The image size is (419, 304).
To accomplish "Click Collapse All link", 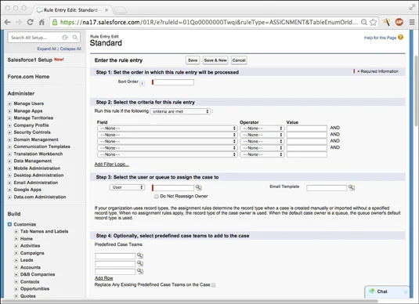I will pyautogui.click(x=70, y=49).
